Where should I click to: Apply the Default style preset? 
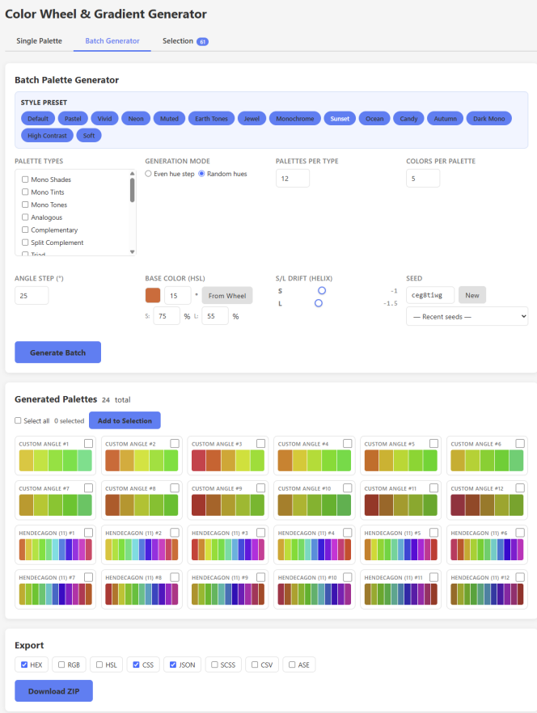tap(38, 119)
